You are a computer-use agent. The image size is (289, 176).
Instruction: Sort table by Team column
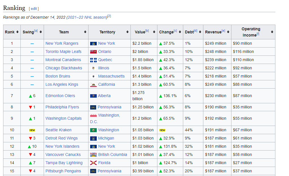85,32
